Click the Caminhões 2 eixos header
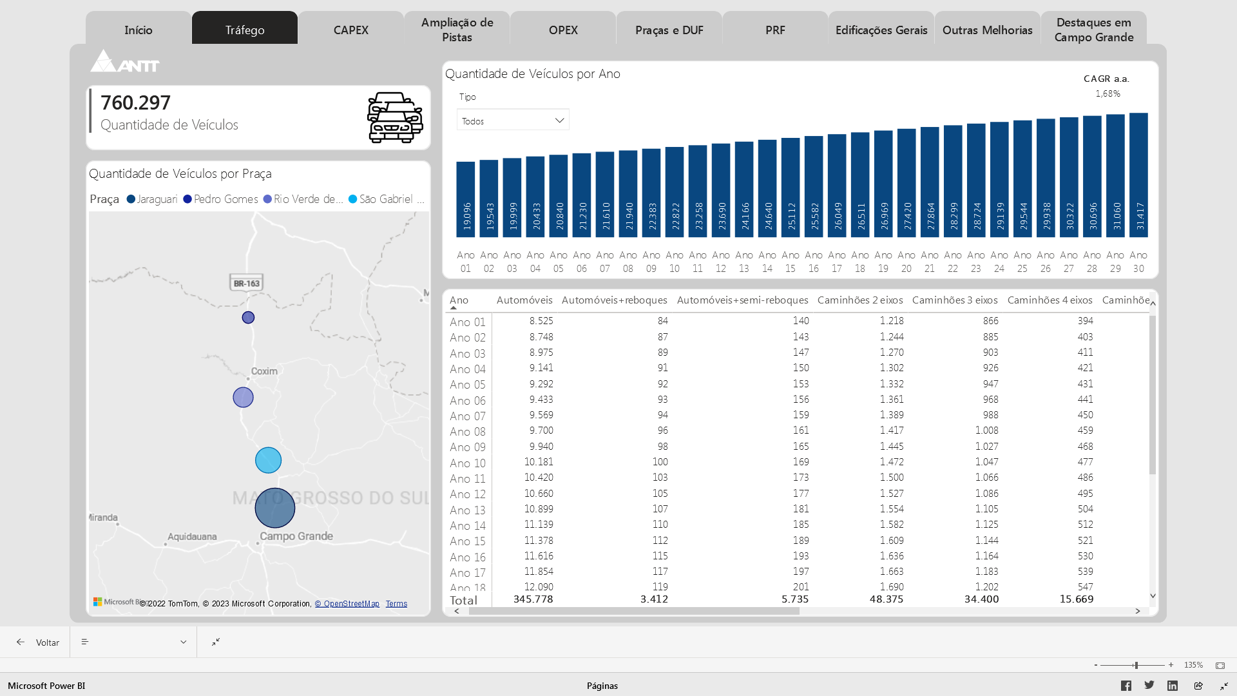Image resolution: width=1237 pixels, height=696 pixels. click(860, 300)
